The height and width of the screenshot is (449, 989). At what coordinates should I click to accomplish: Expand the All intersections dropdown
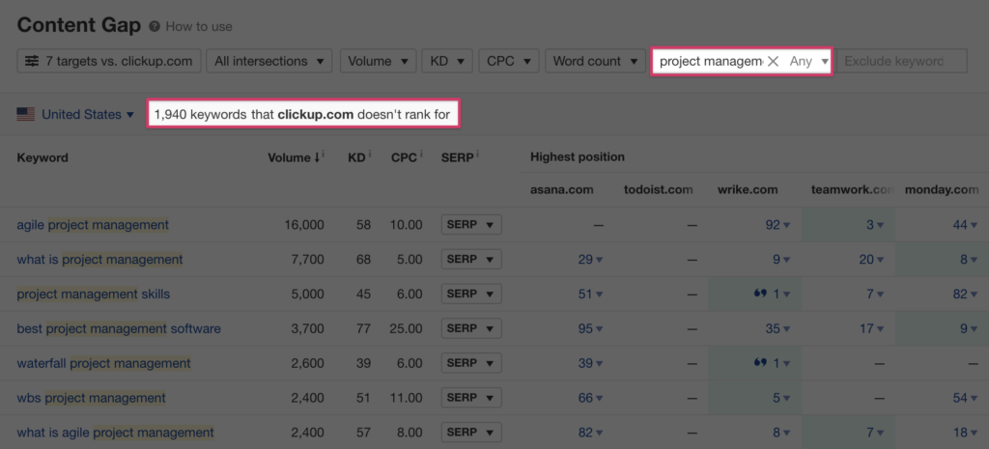pyautogui.click(x=269, y=61)
